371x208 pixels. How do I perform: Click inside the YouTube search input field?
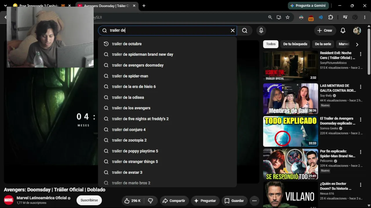tap(168, 31)
